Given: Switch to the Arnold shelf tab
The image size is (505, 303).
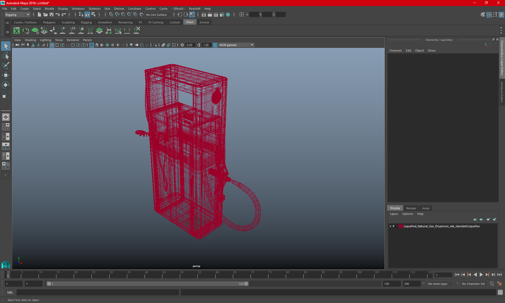Looking at the screenshot, I should click(204, 22).
